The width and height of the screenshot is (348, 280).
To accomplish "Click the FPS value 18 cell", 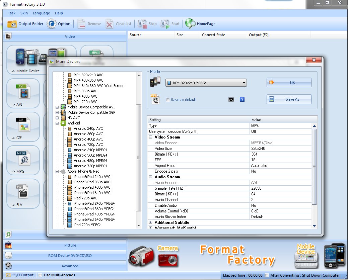I will pyautogui.click(x=281, y=160).
